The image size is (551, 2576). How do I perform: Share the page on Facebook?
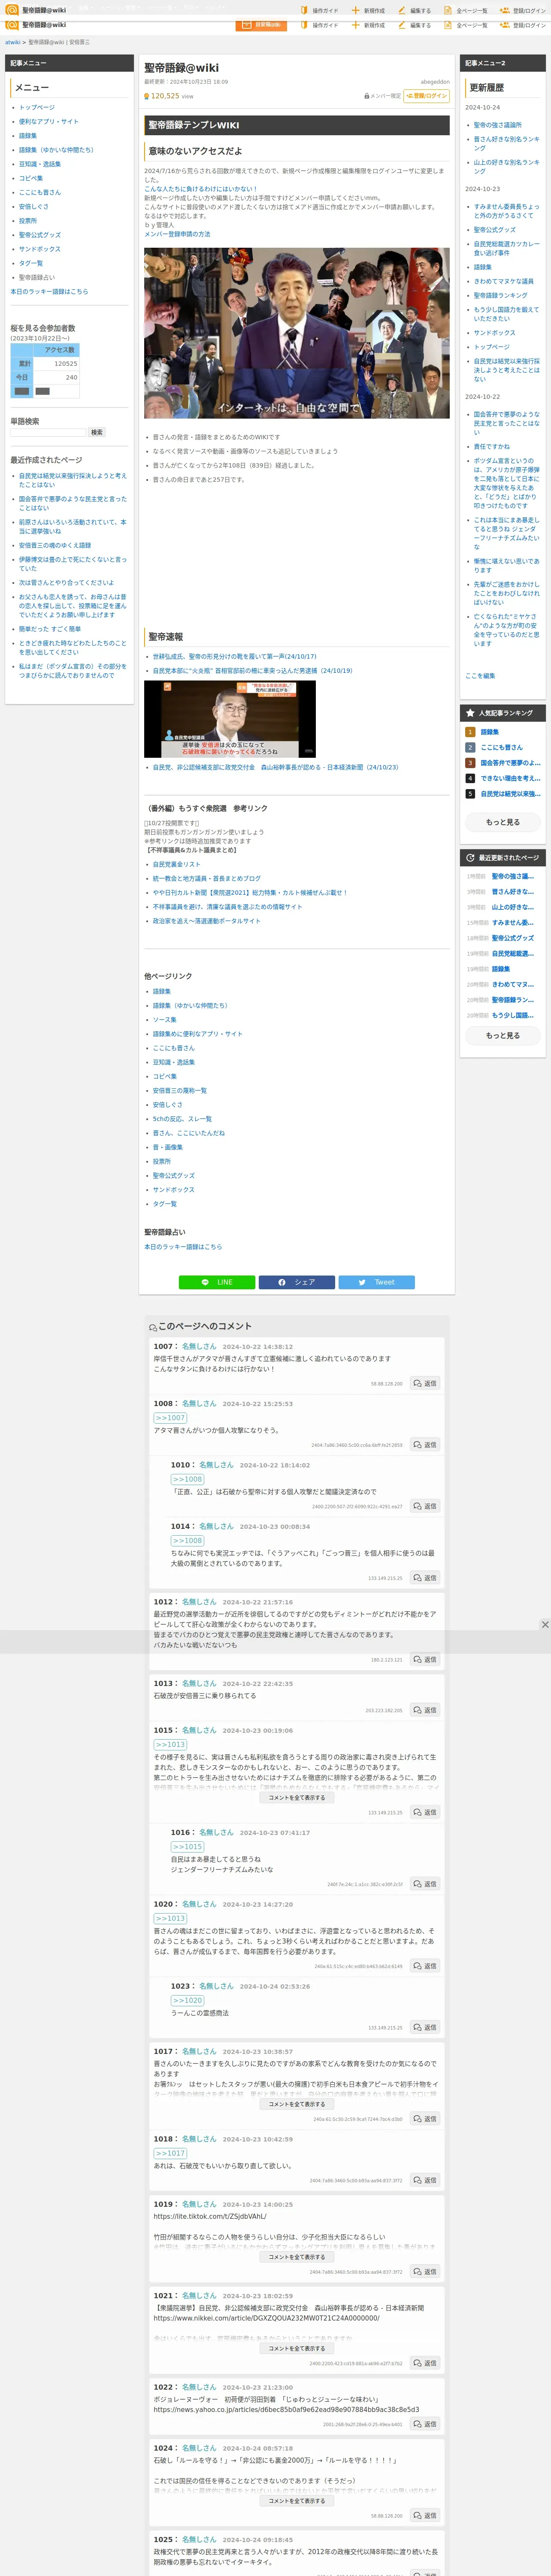click(x=297, y=1282)
